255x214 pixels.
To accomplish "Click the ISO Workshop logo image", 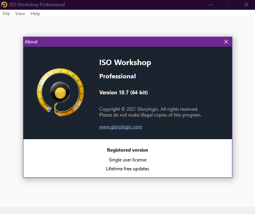I will coord(61,92).
